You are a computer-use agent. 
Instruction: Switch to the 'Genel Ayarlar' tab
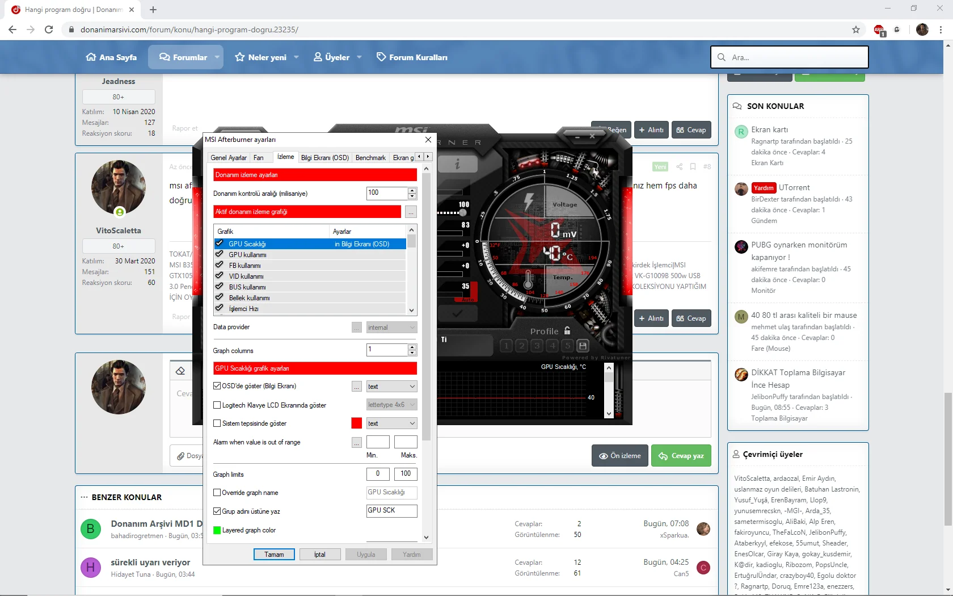[x=229, y=158]
